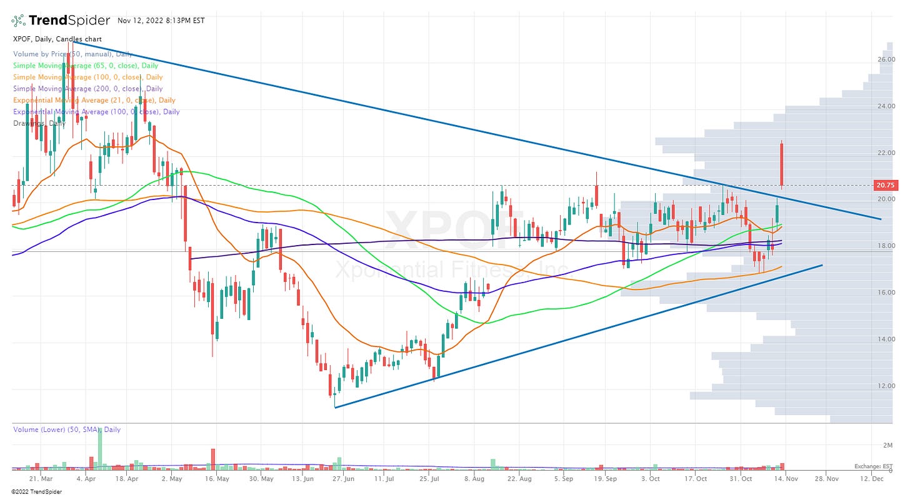Click the 24.00 price axis label

tap(885, 106)
